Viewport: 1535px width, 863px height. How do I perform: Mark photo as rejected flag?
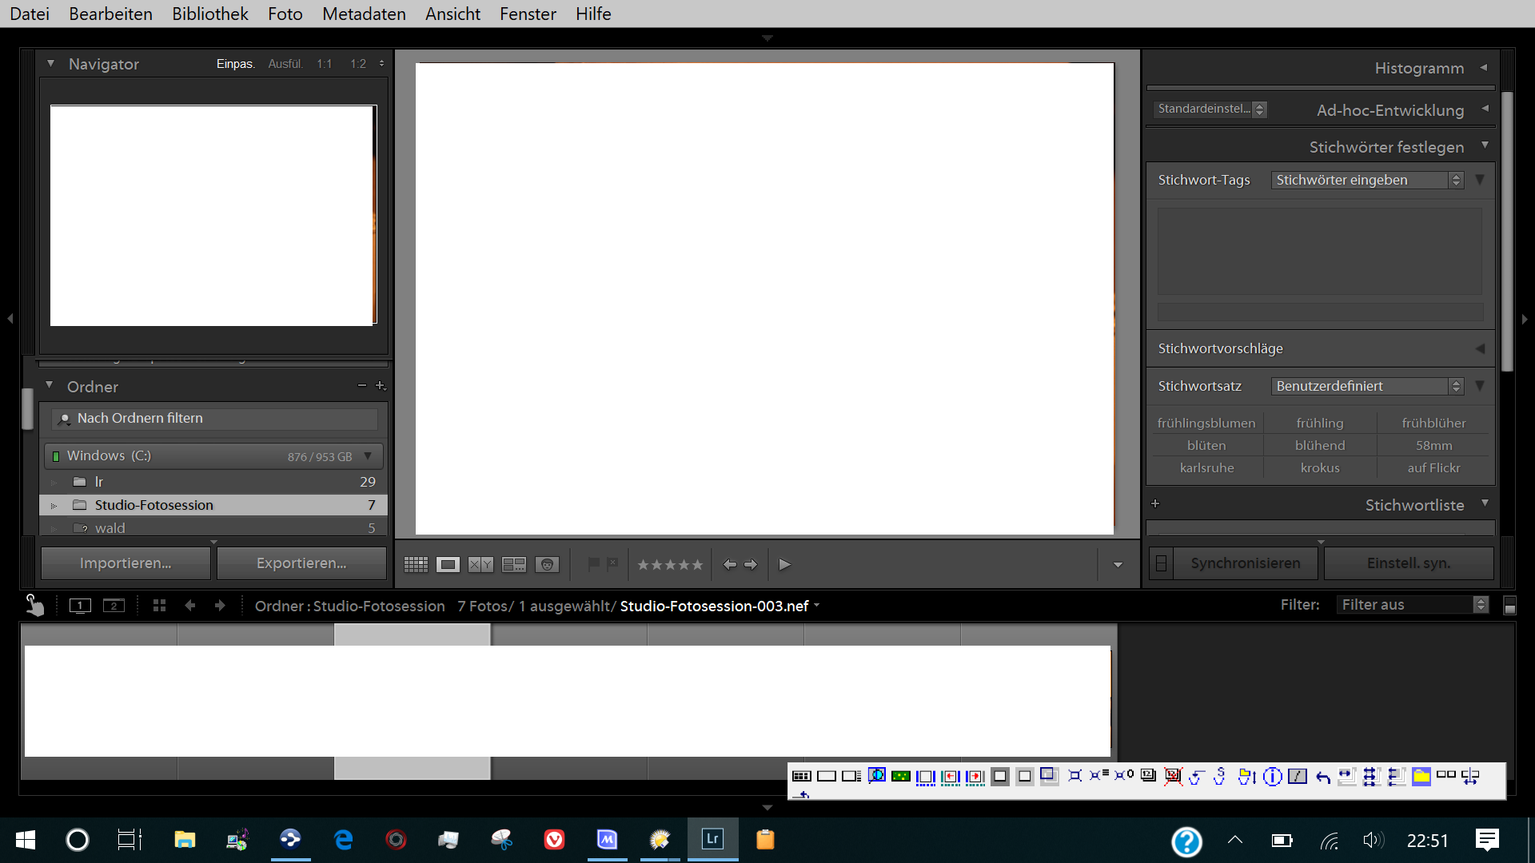[612, 564]
